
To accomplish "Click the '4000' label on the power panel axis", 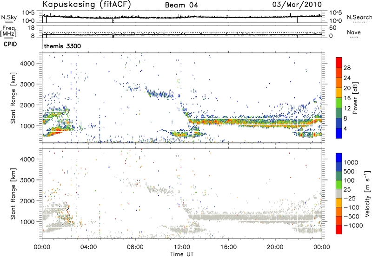I will pyautogui.click(x=27, y=64).
